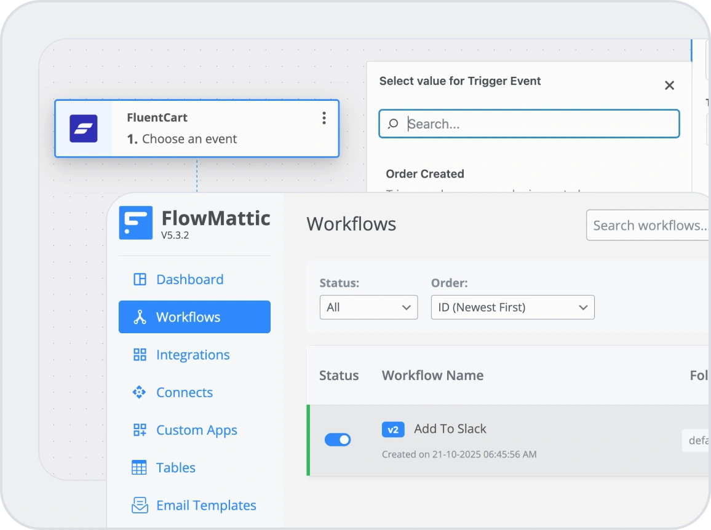Go to the Integrations page
711x530 pixels.
193,355
